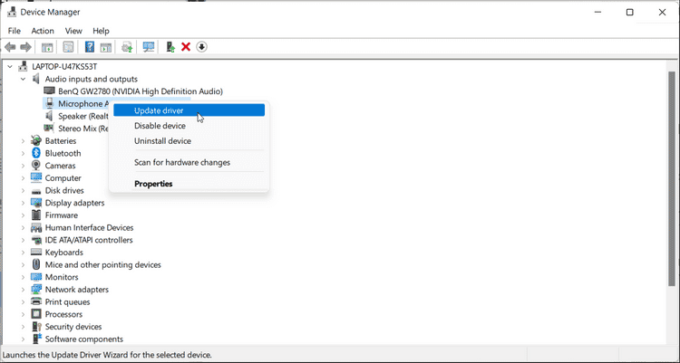Click the Scan for hardware changes monitor icon
The height and width of the screenshot is (363, 680).
click(x=149, y=47)
